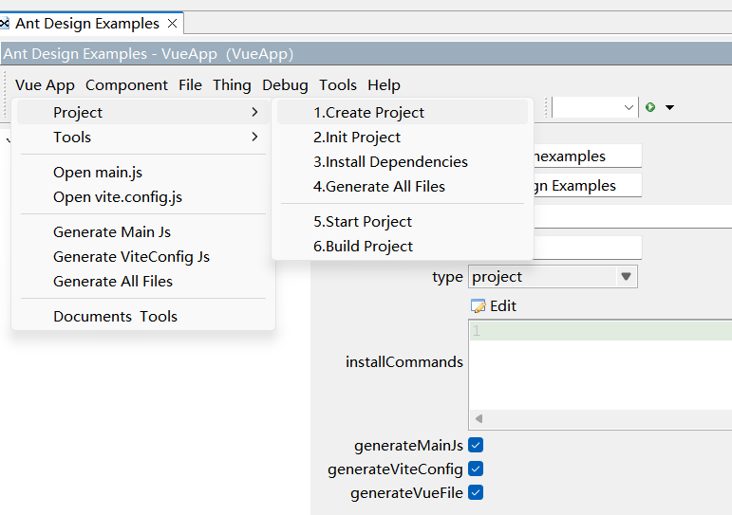Close the Ant Design Examples tab
The image size is (732, 515).
tap(172, 24)
